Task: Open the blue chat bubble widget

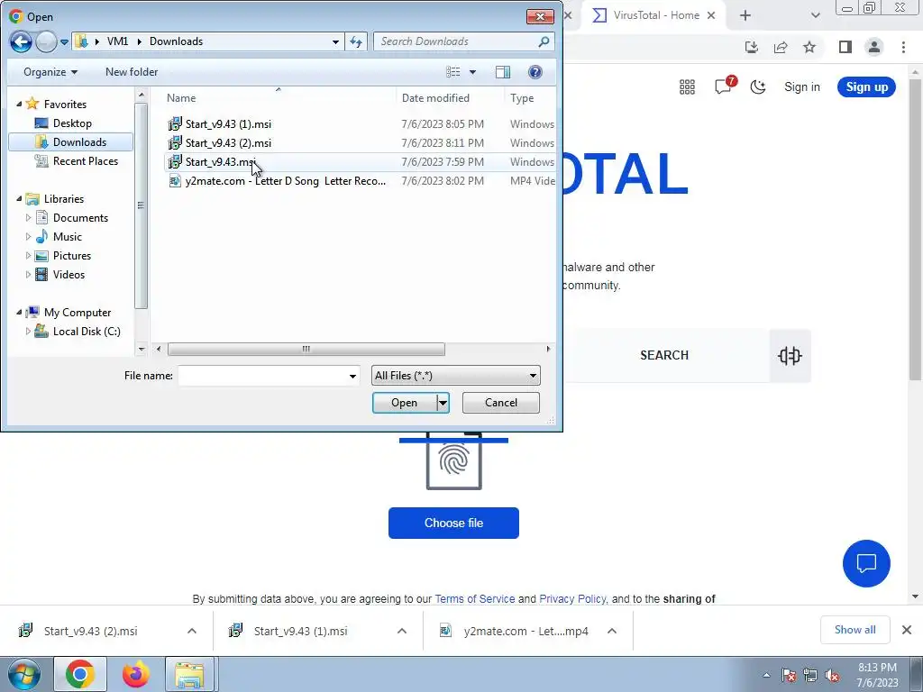Action: [x=866, y=563]
